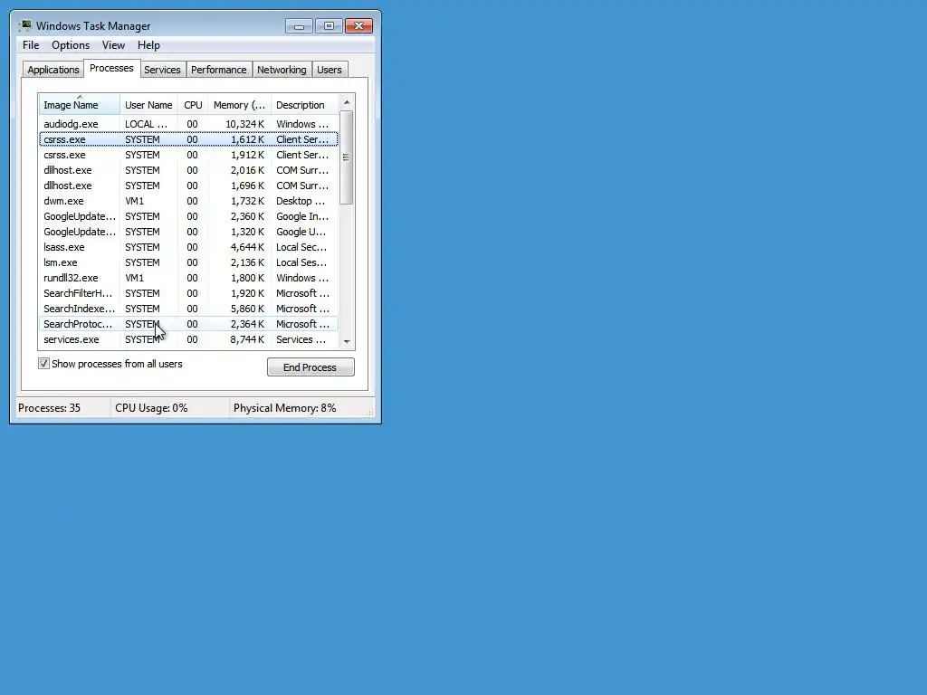Click the 10,324 K memory value
927x695 pixels.
click(x=244, y=124)
